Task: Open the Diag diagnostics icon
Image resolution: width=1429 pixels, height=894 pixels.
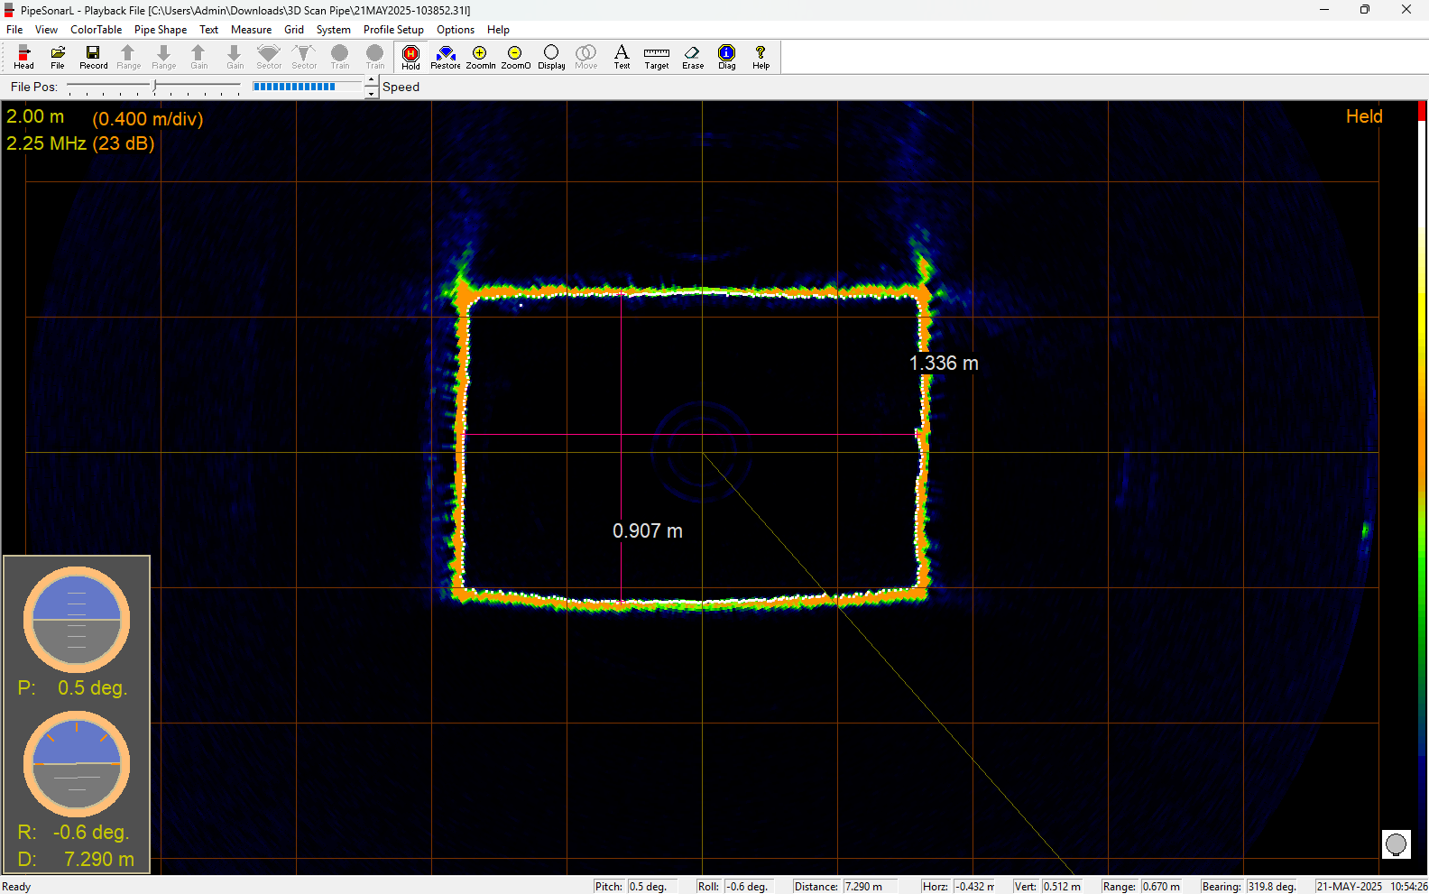Action: pyautogui.click(x=727, y=57)
